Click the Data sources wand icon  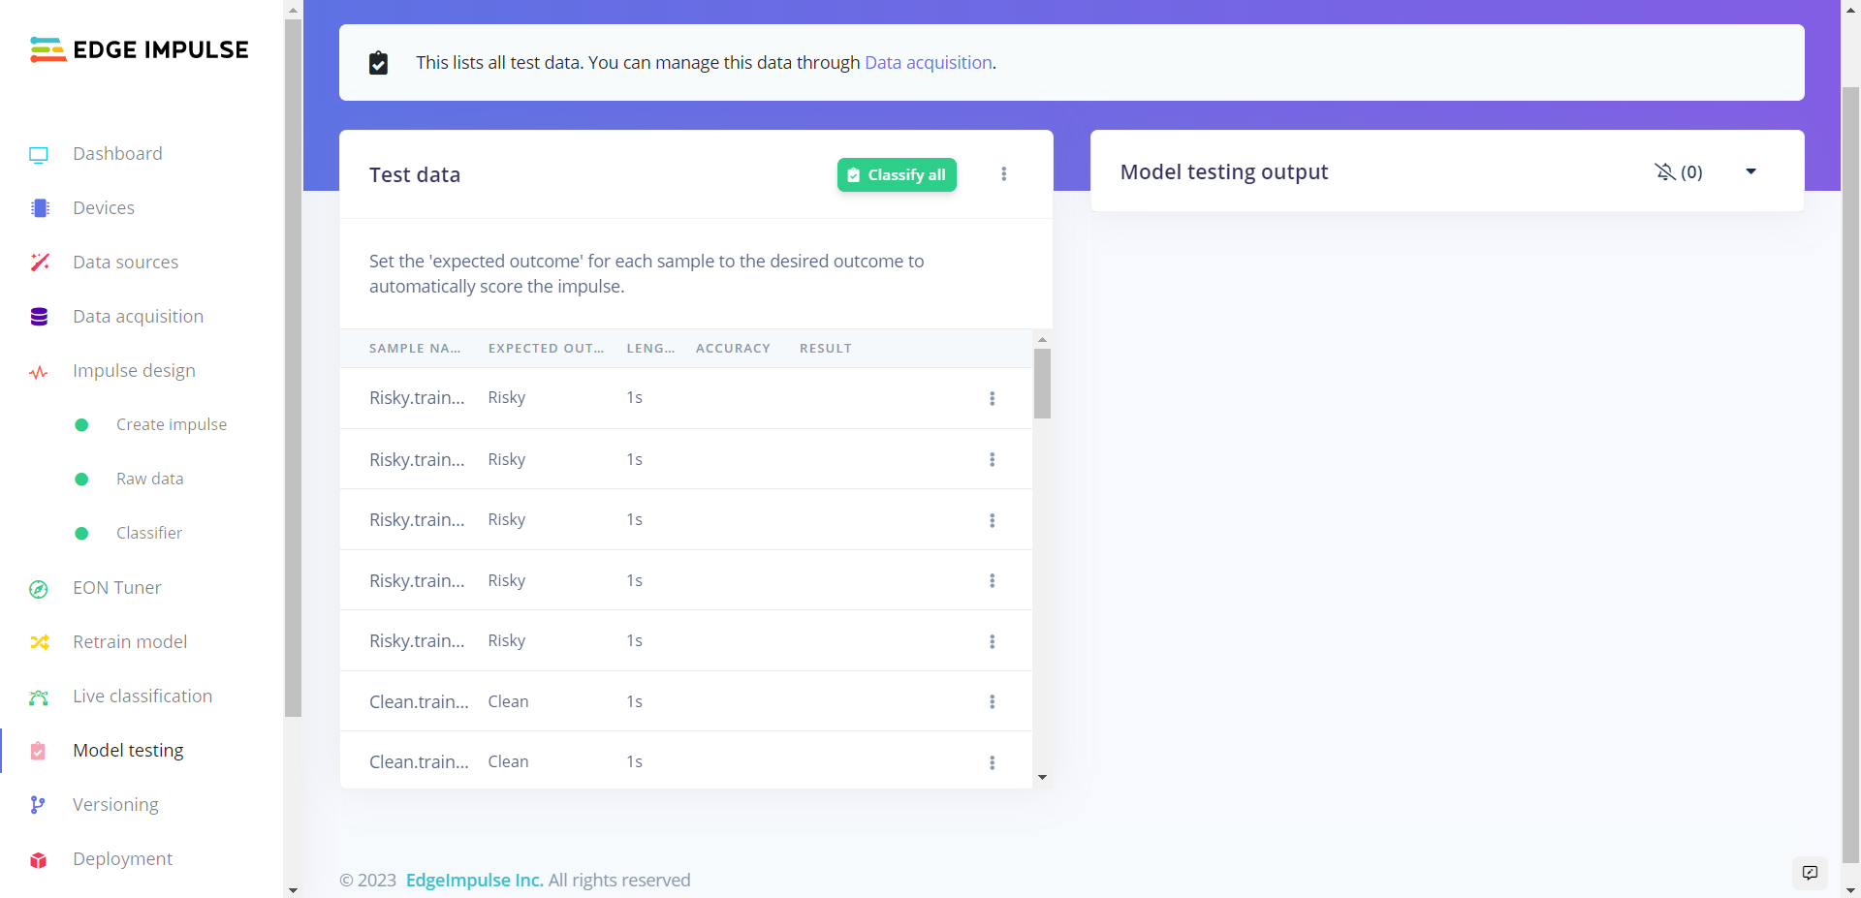pos(40,263)
